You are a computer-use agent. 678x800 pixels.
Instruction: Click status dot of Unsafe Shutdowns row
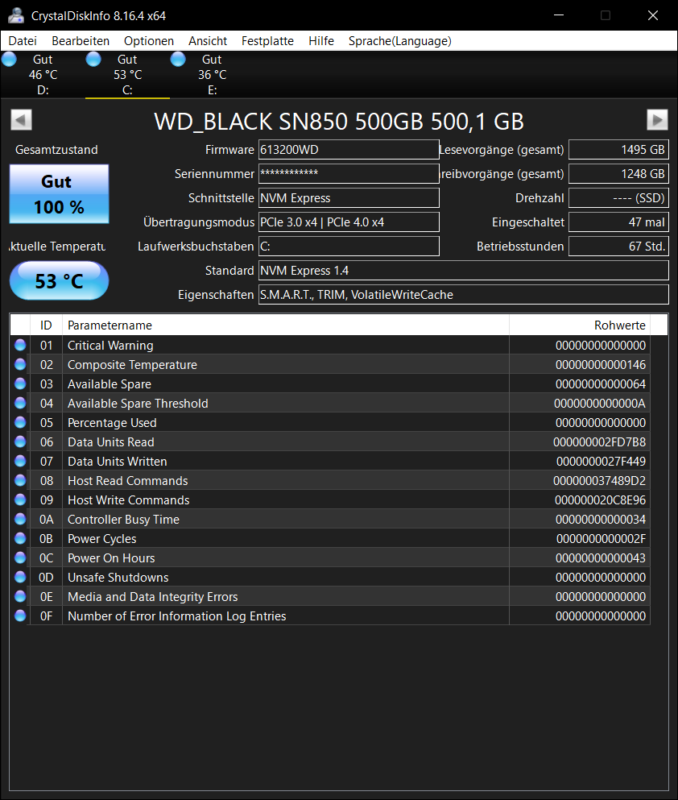click(20, 577)
